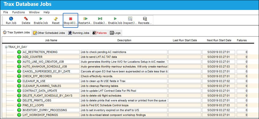Screen dimensions: 259x119
Task: Click green status icon for CHECK_EFF_RECORDS
Action: click(19, 76)
